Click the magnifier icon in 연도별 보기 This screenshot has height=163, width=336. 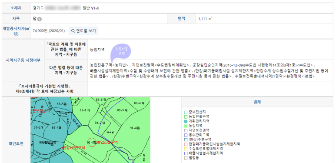pos(73,31)
